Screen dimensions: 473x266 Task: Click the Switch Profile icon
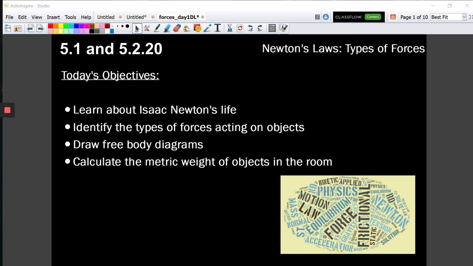click(18, 28)
